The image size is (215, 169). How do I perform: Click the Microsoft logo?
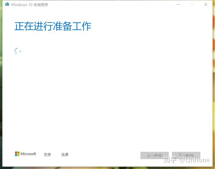pos(26,154)
